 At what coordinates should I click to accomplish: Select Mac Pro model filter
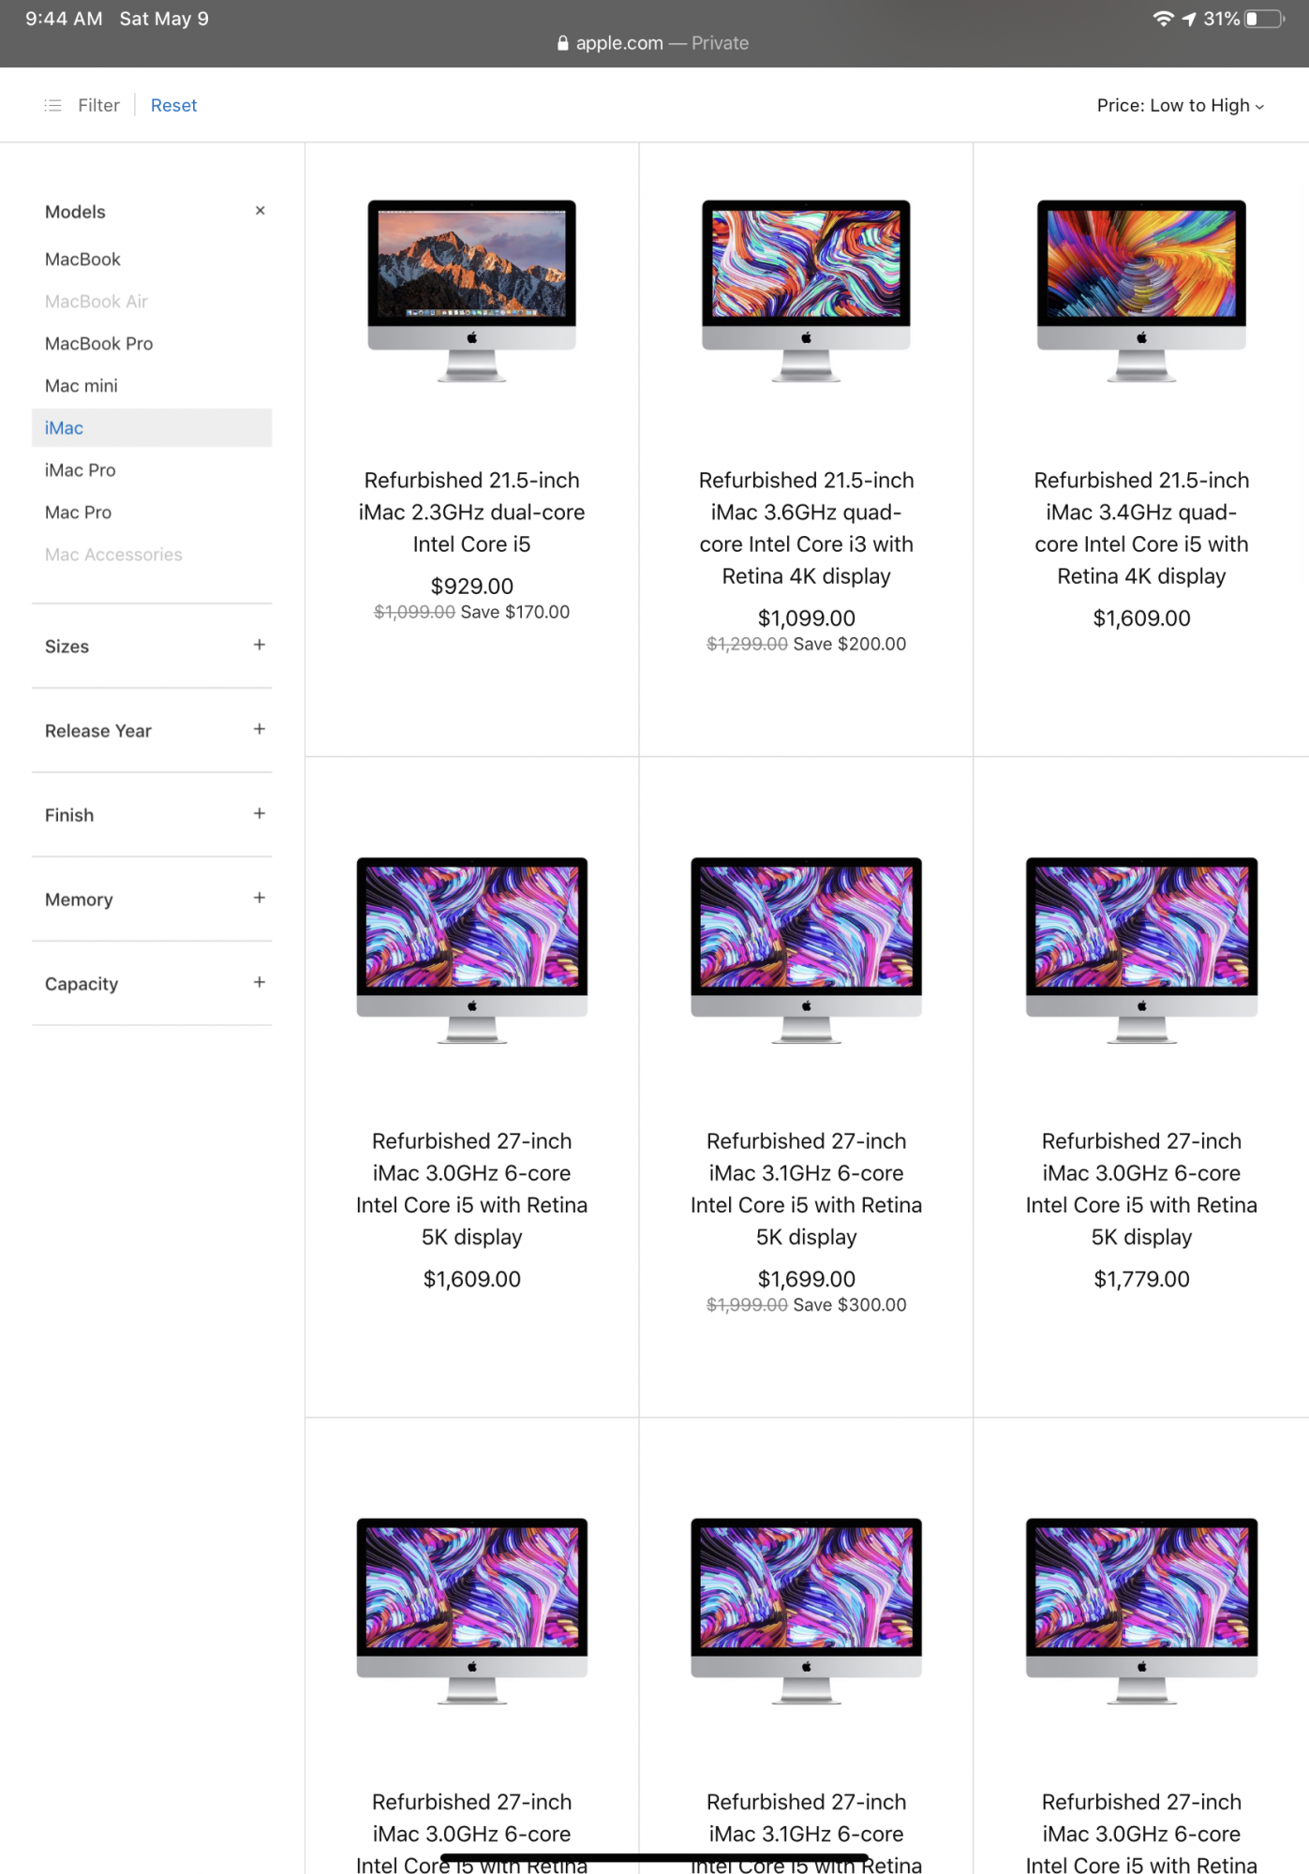pyautogui.click(x=78, y=513)
